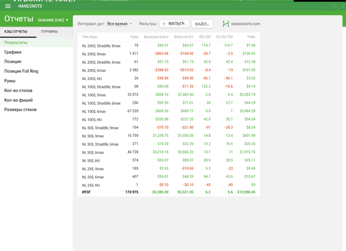Viewport: 346px width, 251px height.
Task: Select row NL 50$, Straddle, 9max
Action: [x=169, y=127]
